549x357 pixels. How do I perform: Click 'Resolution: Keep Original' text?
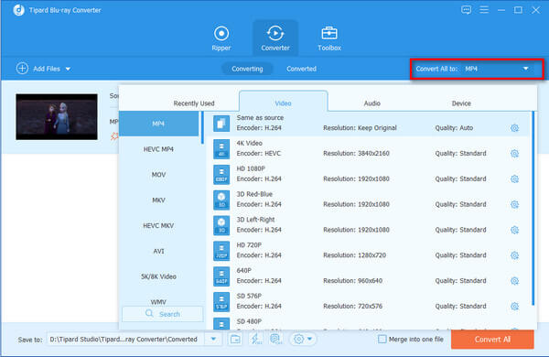360,128
